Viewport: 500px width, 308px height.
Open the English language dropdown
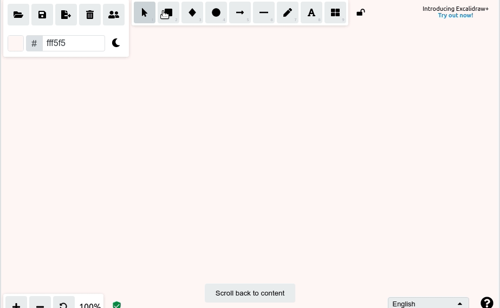428,303
